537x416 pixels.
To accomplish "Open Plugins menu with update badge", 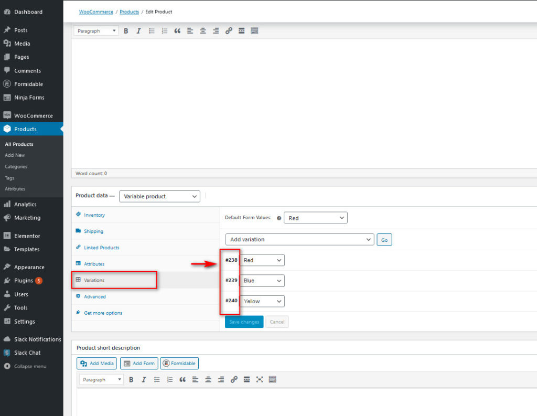I will (31, 281).
